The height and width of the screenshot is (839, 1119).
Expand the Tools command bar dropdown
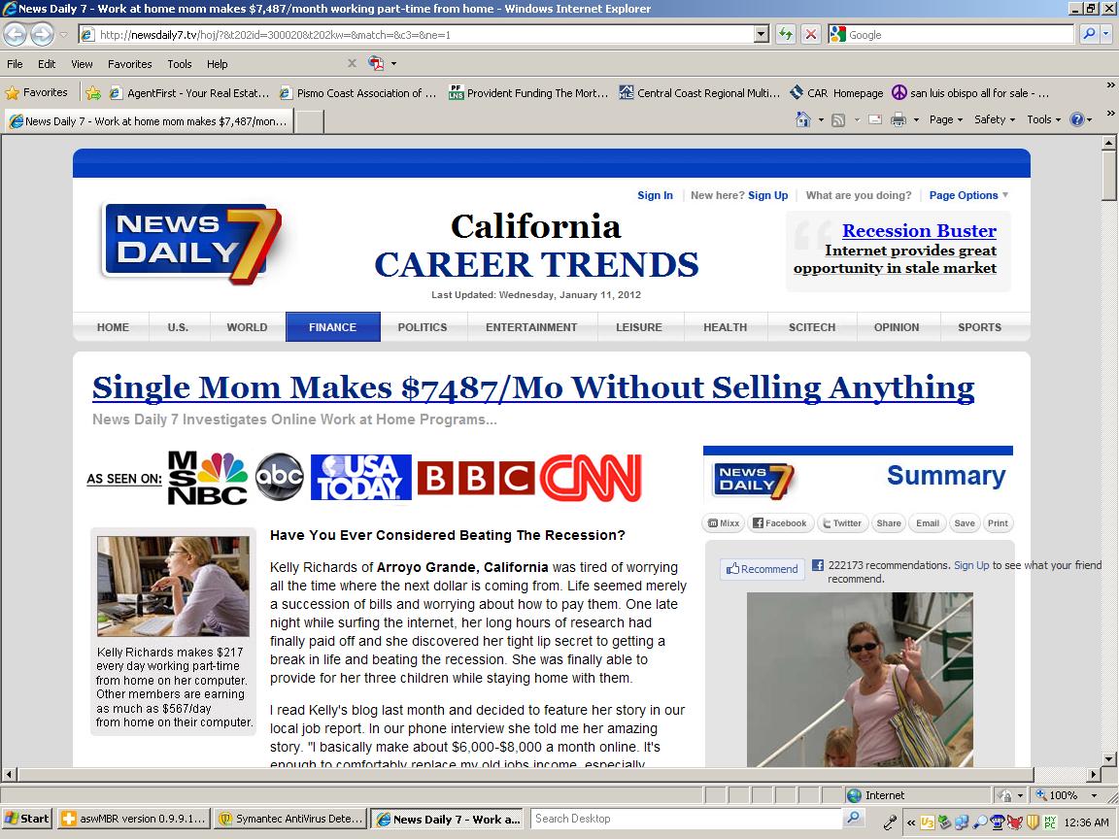point(1043,119)
